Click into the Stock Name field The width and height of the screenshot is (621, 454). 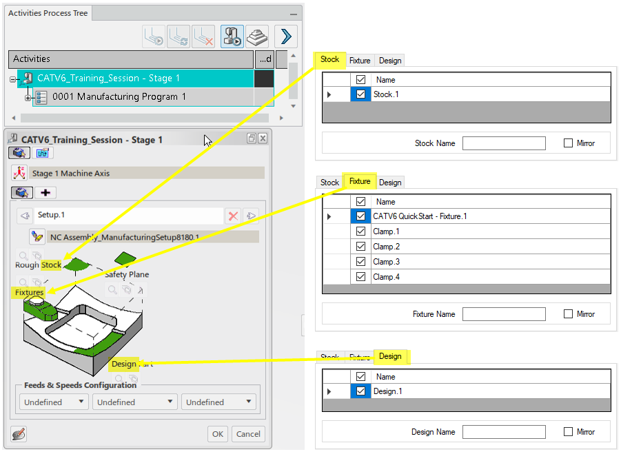click(504, 143)
